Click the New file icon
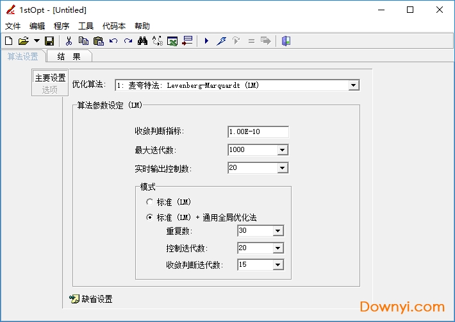 pos(8,41)
